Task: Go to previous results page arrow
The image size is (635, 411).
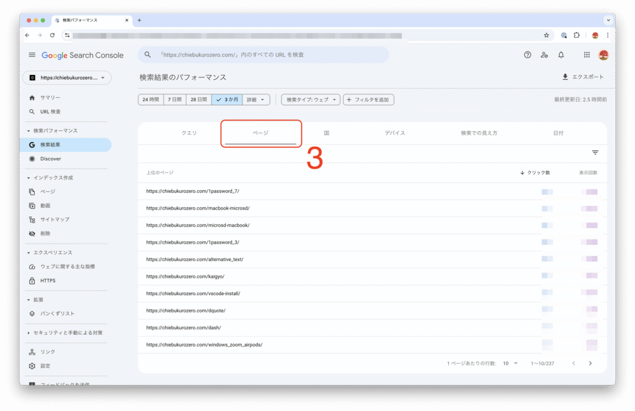Action: pos(574,363)
